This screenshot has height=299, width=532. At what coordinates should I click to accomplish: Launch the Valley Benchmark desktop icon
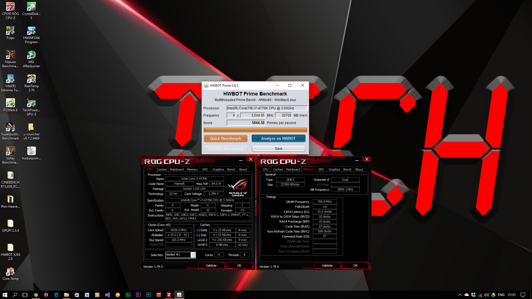[x=11, y=156]
